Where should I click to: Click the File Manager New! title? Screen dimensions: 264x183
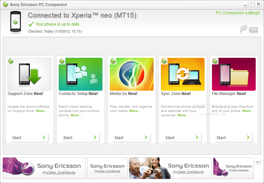click(229, 94)
